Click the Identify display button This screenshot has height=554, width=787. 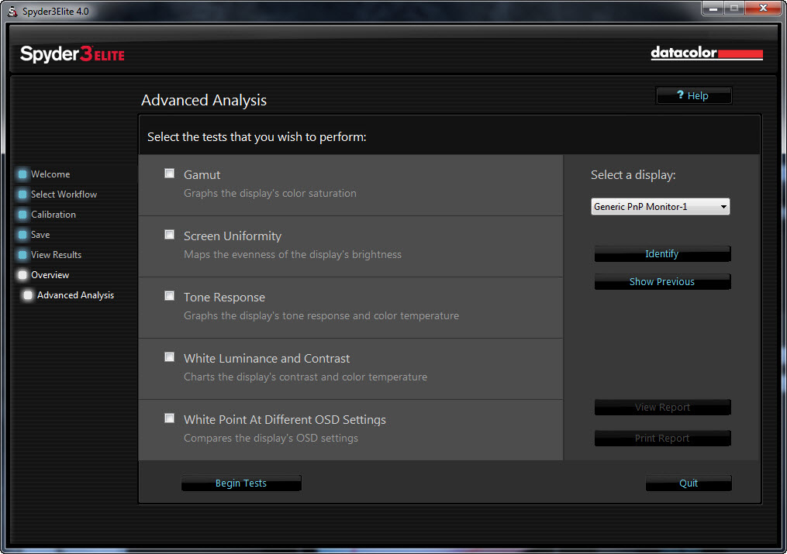[x=662, y=254]
